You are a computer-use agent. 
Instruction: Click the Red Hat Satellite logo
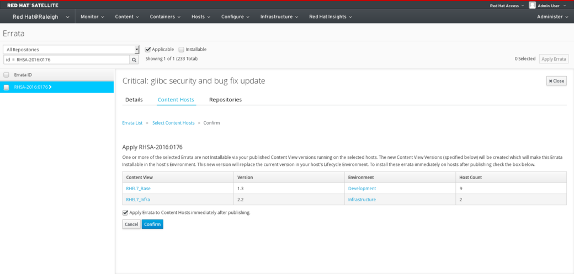[x=33, y=5]
